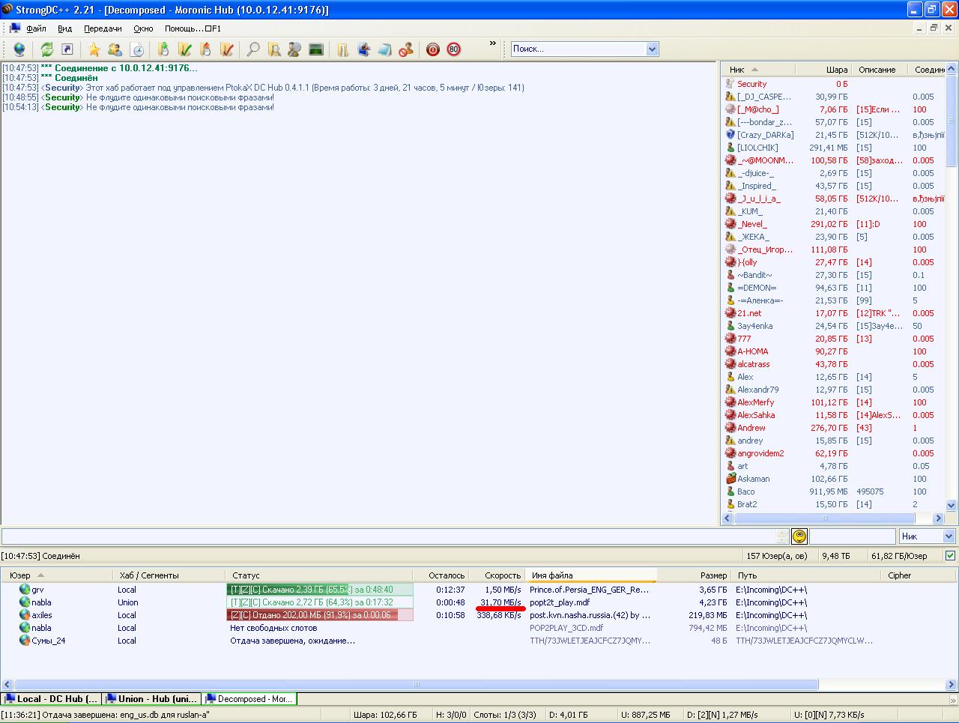Open Favorite Hubs with the star icon
This screenshot has height=723, width=959.
tap(94, 49)
